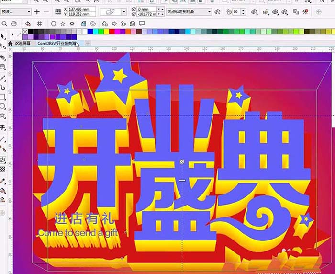
Task: Open extrusion lighting settings
Action: (285, 12)
